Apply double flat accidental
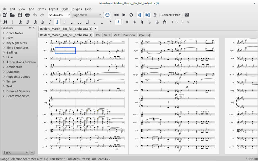The width and height of the screenshot is (258, 161). (157, 22)
